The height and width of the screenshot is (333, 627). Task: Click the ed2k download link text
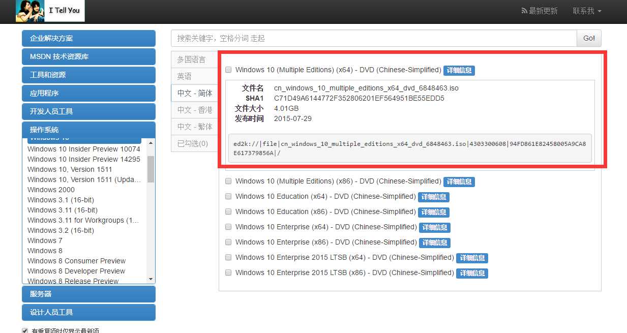click(409, 148)
